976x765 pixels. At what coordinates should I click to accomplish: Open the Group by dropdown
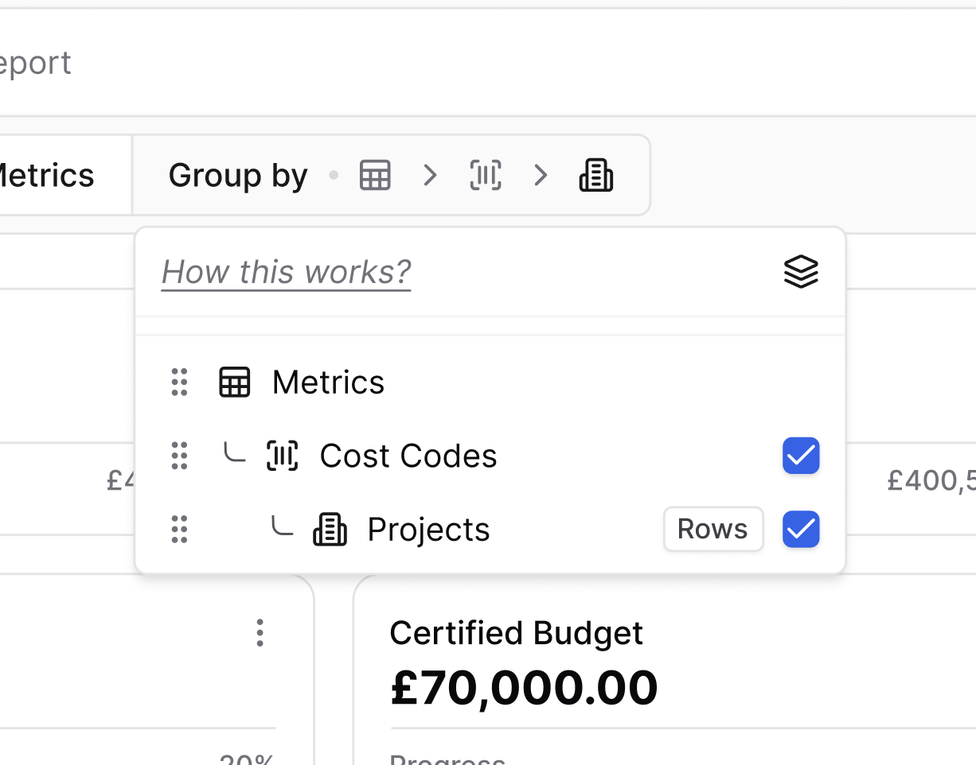(x=238, y=175)
